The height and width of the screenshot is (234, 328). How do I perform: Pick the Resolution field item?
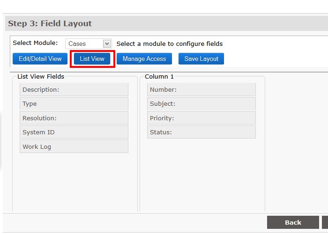74,118
